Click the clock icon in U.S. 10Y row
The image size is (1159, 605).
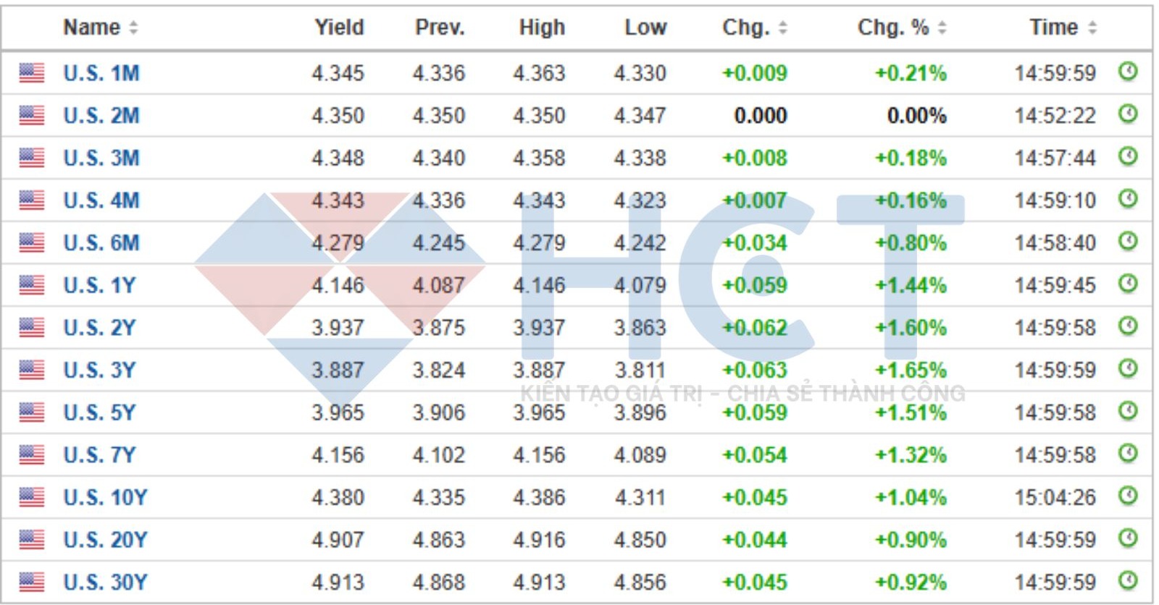tap(1128, 496)
